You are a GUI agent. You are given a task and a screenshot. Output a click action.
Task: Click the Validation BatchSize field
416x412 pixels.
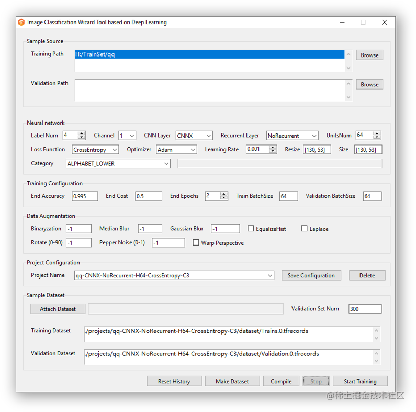(x=373, y=196)
